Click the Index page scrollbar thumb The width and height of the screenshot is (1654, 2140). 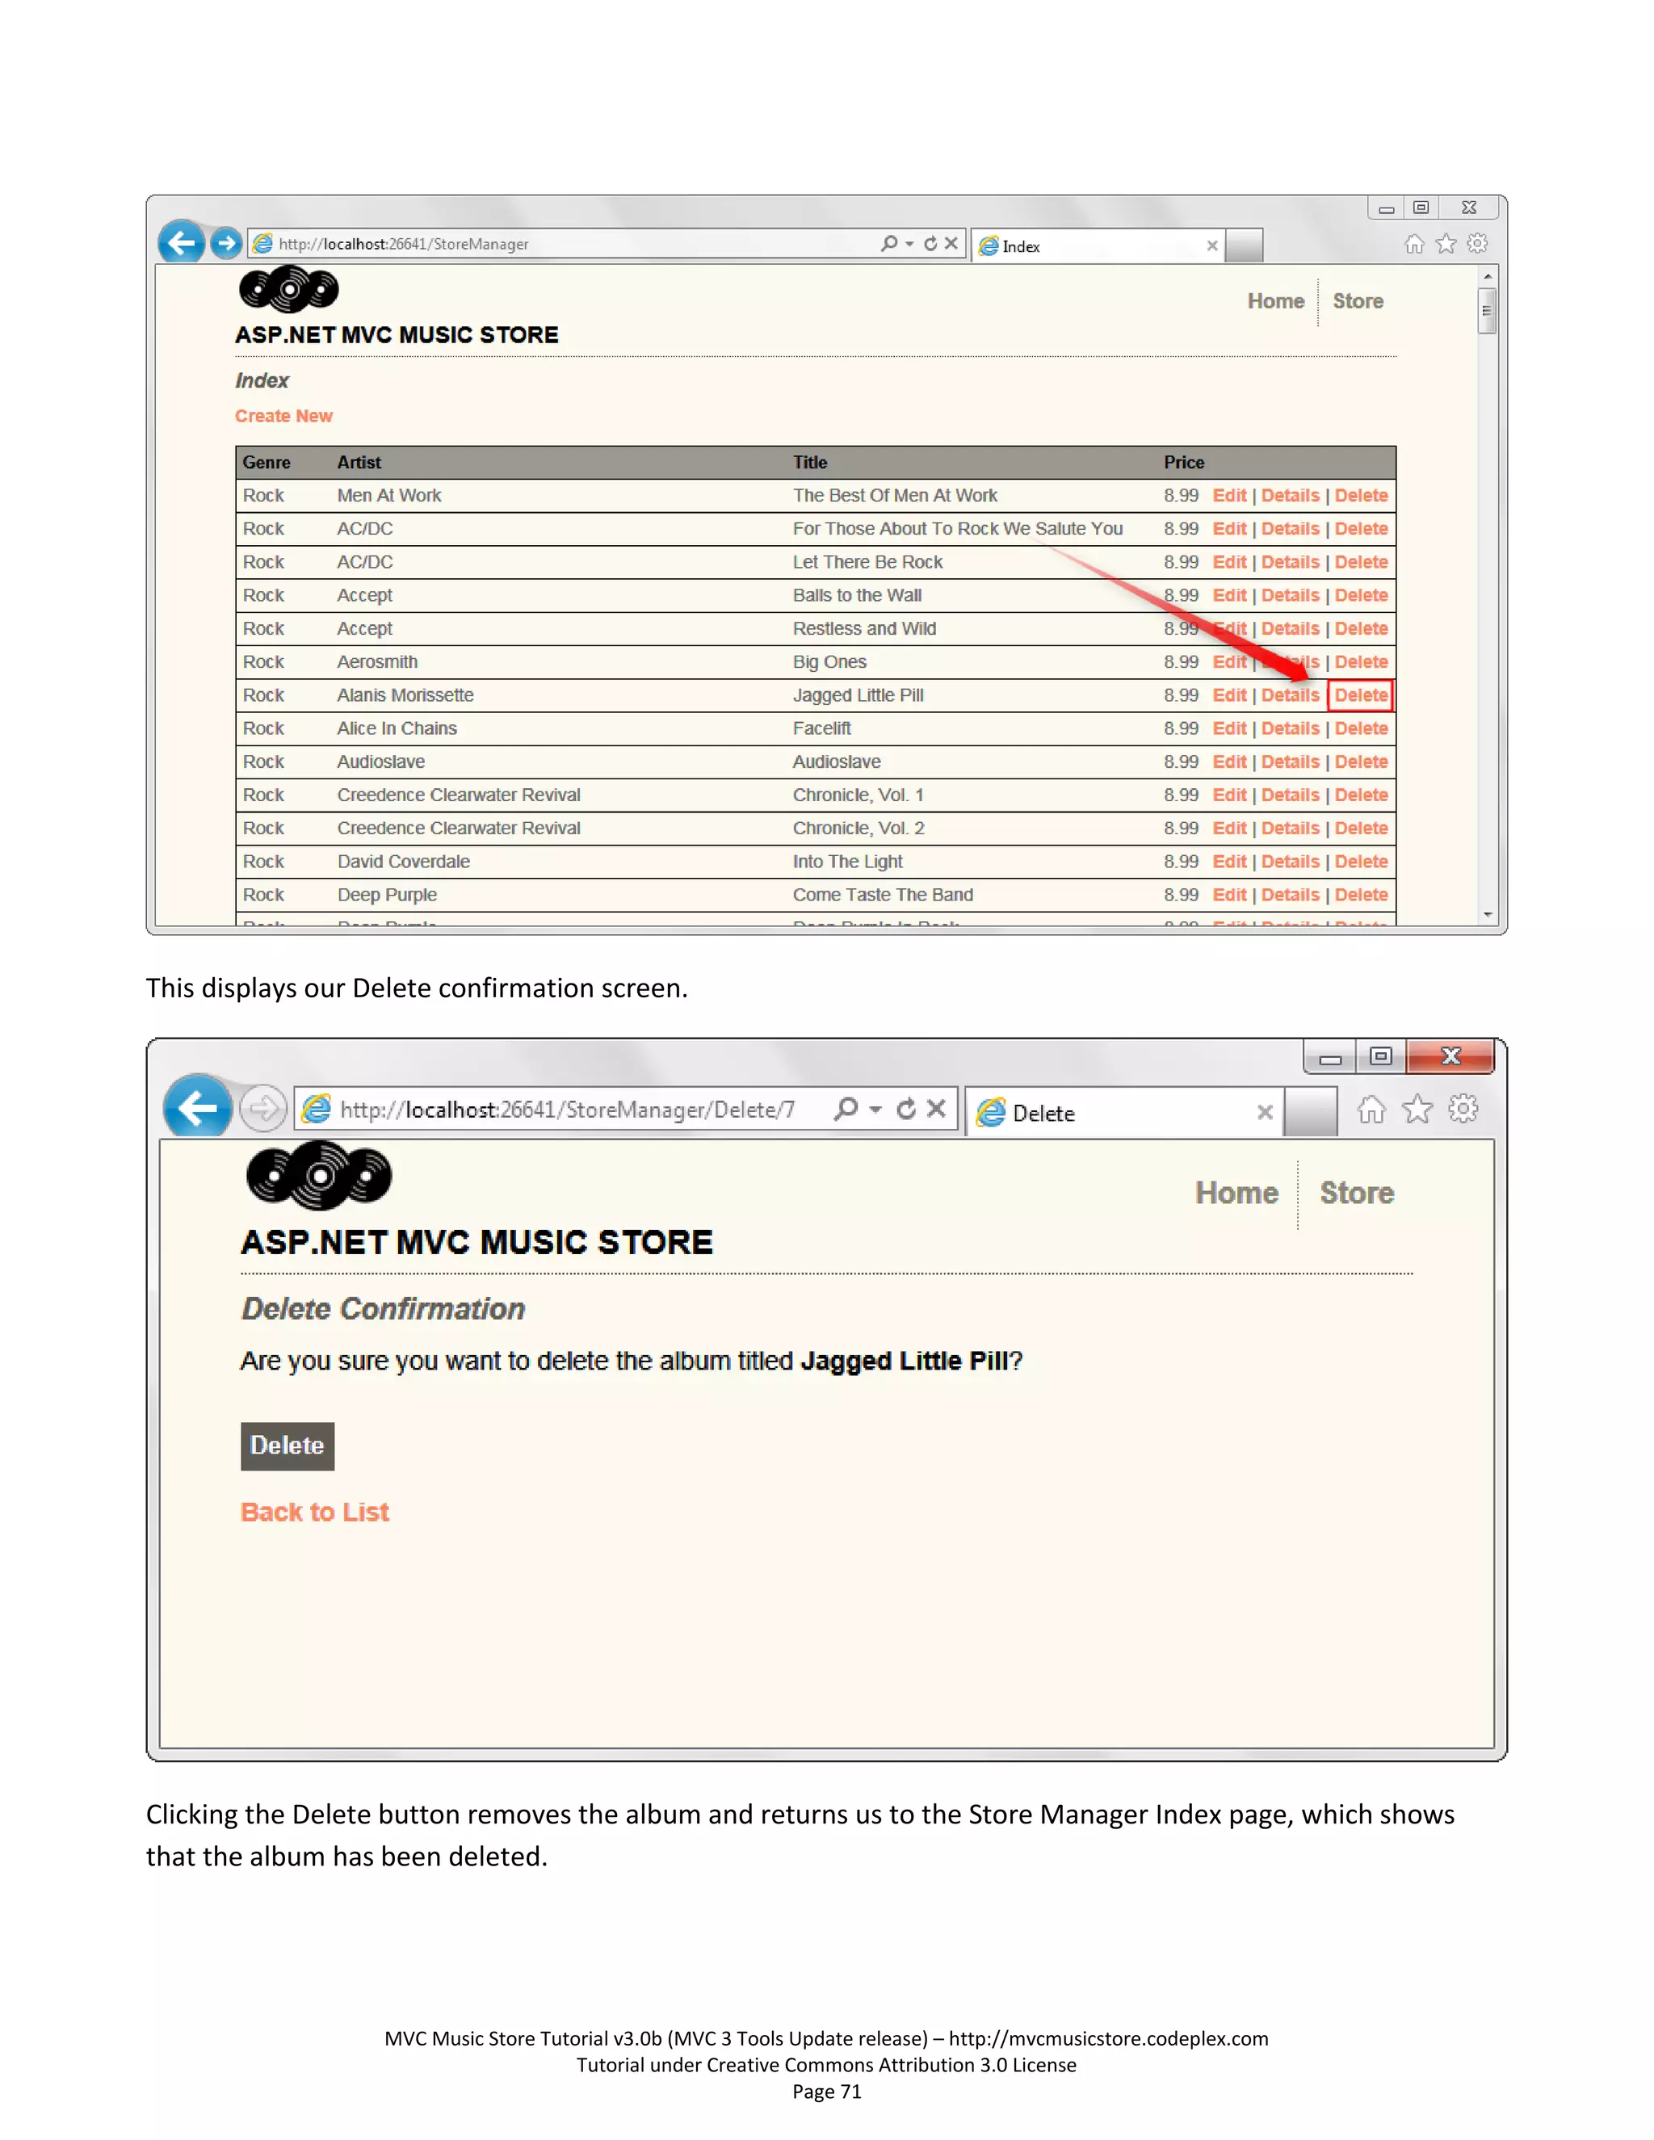point(1488,311)
